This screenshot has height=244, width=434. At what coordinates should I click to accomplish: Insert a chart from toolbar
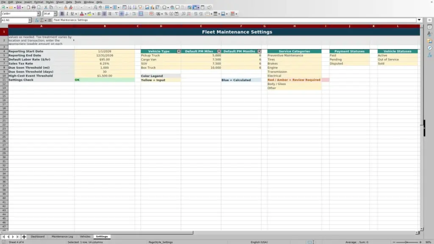[152, 7]
